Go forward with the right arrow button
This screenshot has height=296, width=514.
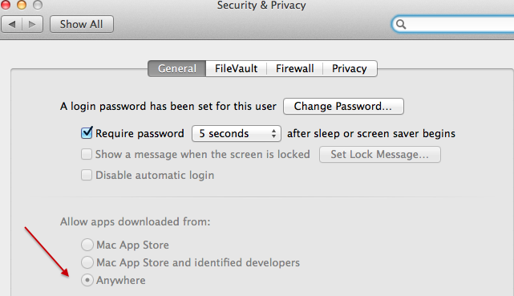coord(32,24)
